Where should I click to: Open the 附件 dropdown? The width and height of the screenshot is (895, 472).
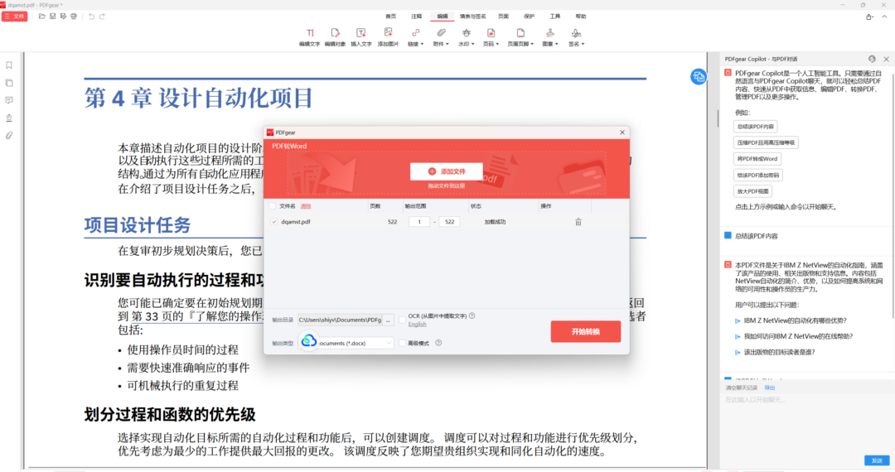[441, 37]
